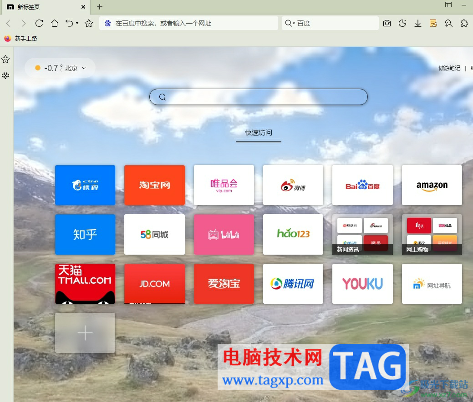Open 唯品会 vip.com tile
Viewport: 473px width, 402px height.
pos(224,185)
